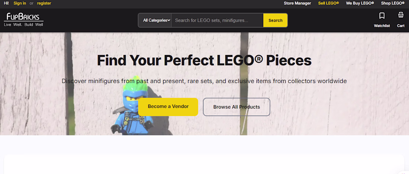Image resolution: width=409 pixels, height=174 pixels.
Task: Click the Become a Vendor button
Action: [168, 107]
